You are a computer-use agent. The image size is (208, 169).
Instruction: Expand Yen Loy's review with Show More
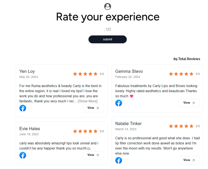click(88, 101)
